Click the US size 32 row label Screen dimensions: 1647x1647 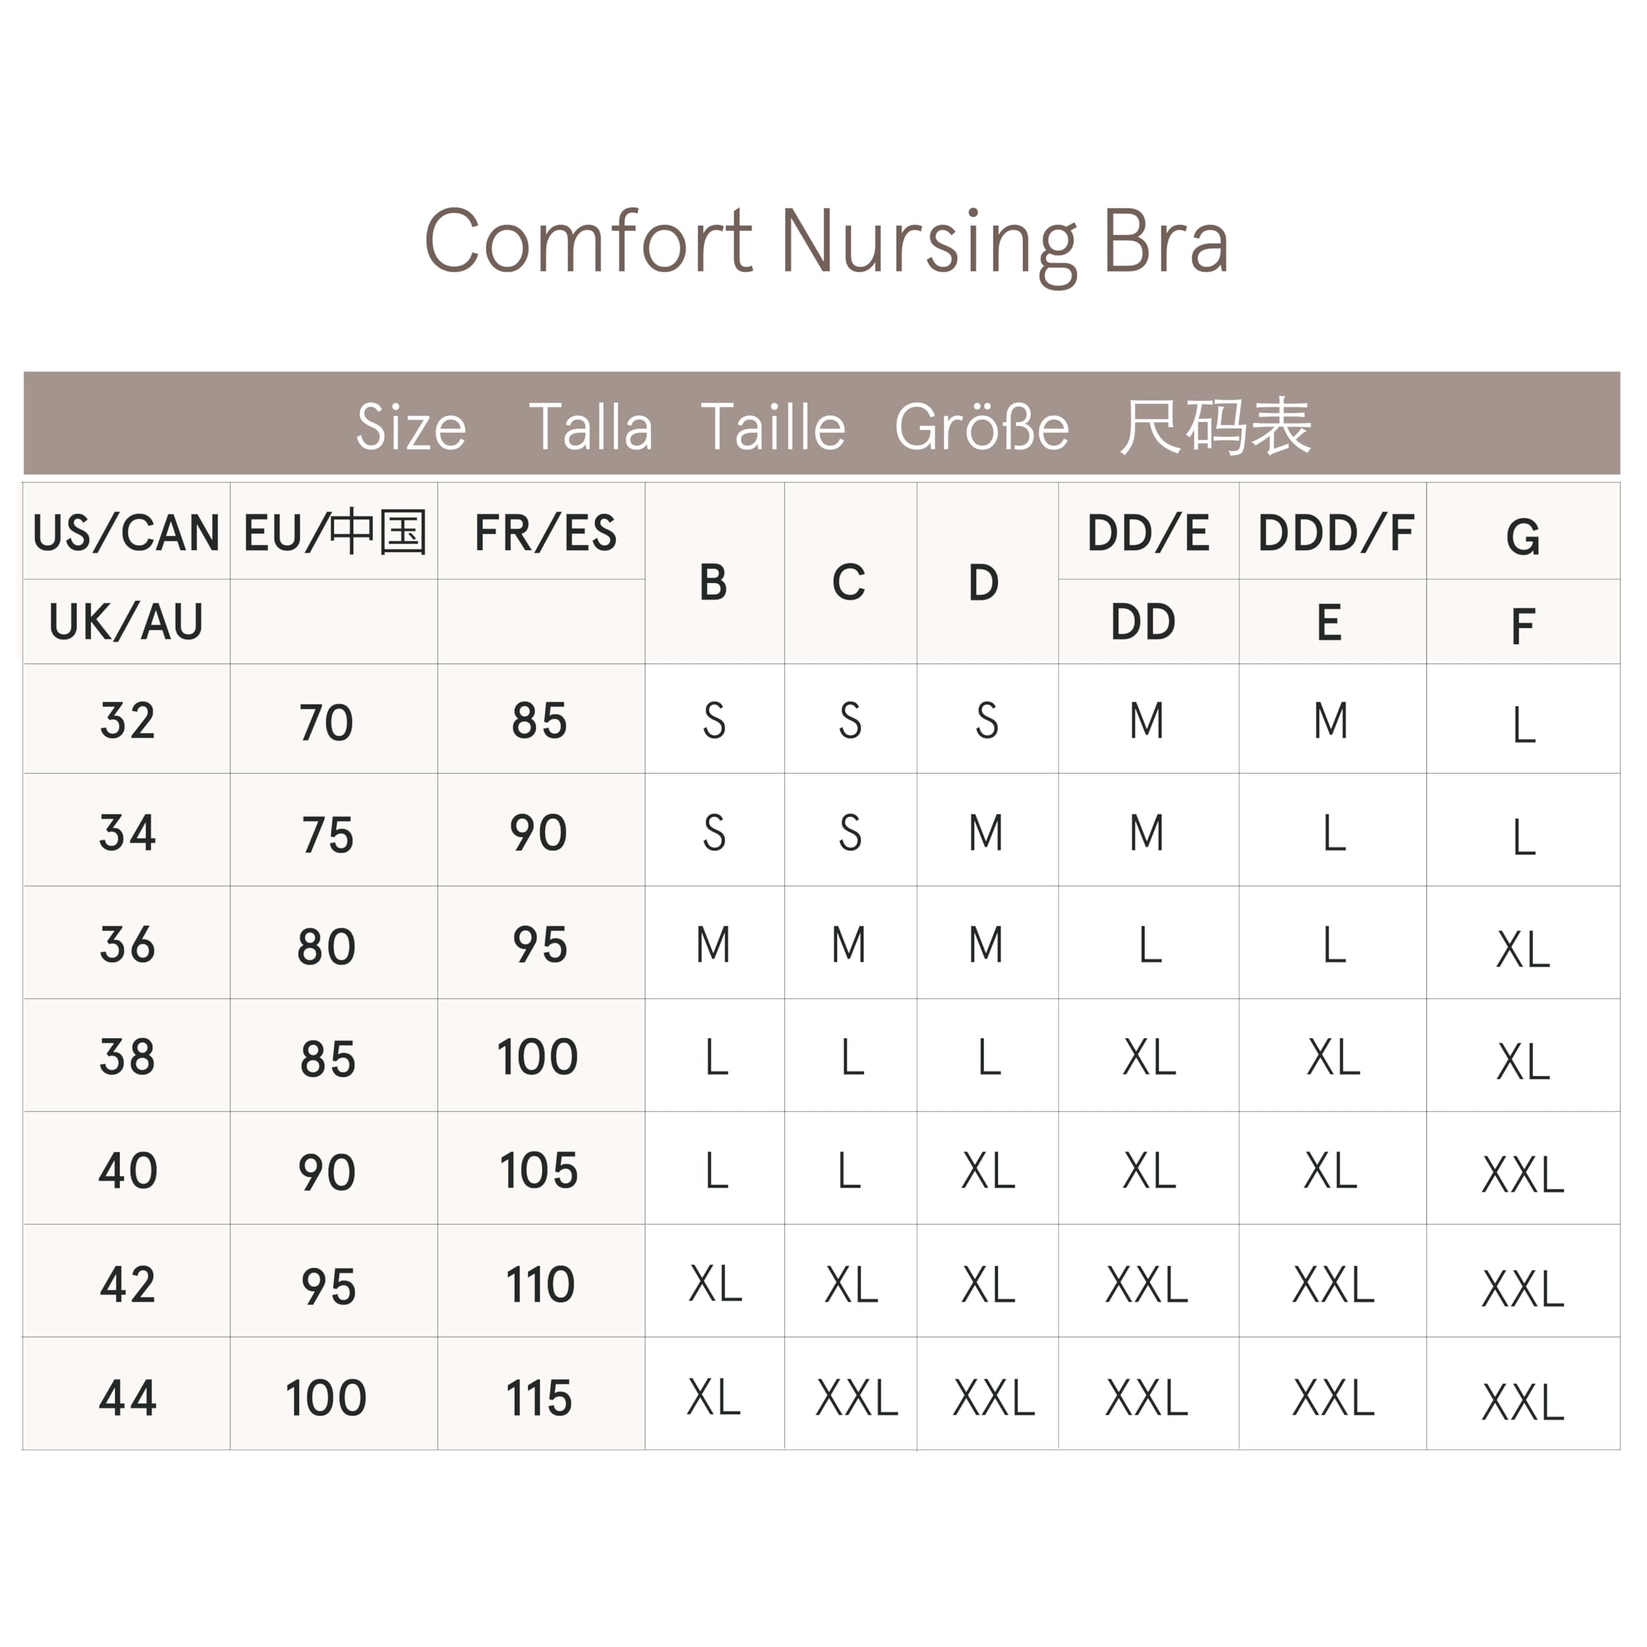click(x=128, y=721)
